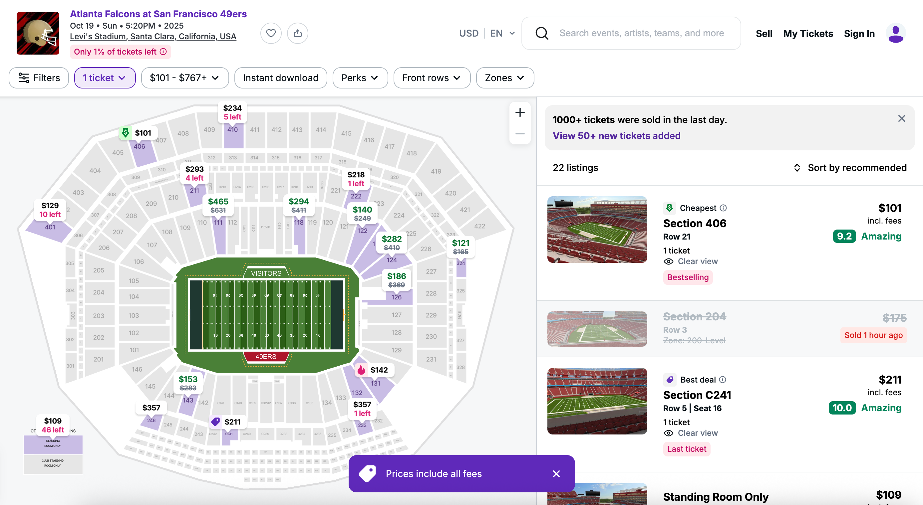Dismiss the Prices include all fees banner

point(556,474)
